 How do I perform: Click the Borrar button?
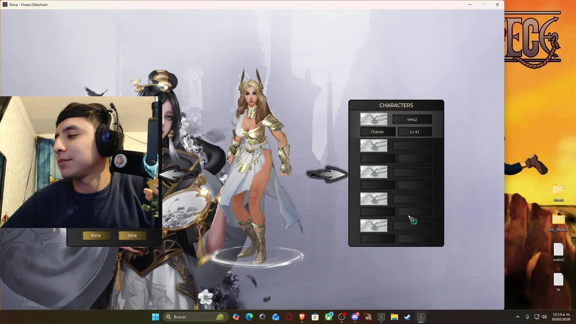(96, 235)
